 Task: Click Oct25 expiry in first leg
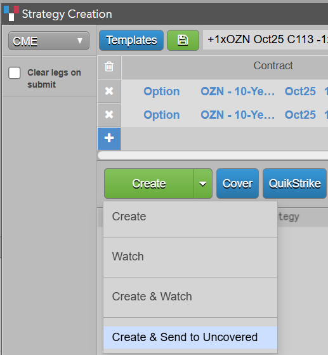(300, 91)
